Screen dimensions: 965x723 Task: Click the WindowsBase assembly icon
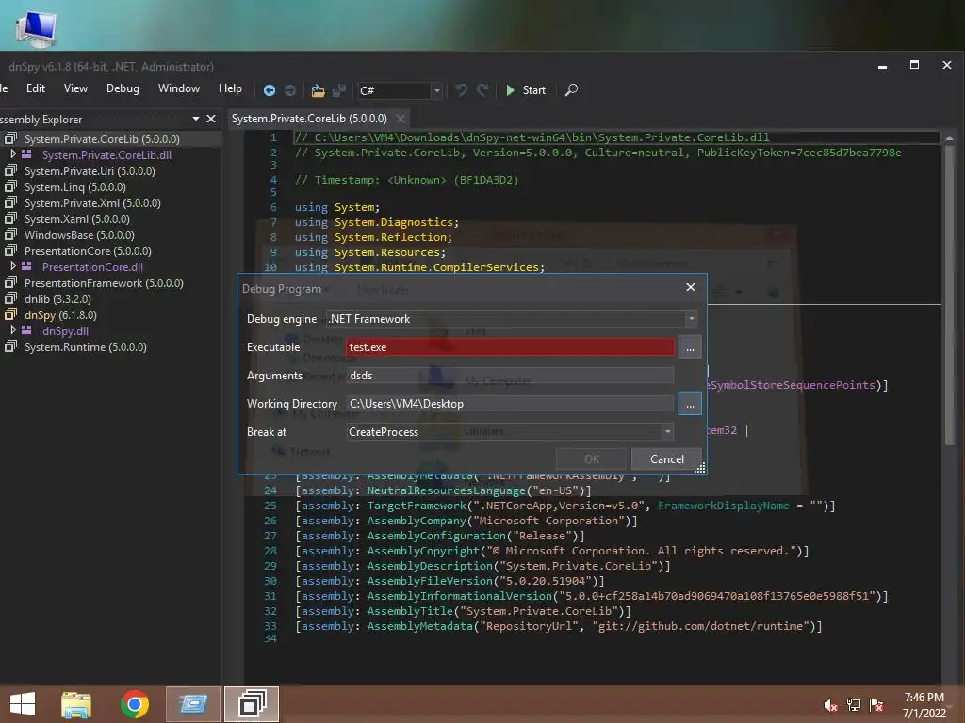[10, 234]
